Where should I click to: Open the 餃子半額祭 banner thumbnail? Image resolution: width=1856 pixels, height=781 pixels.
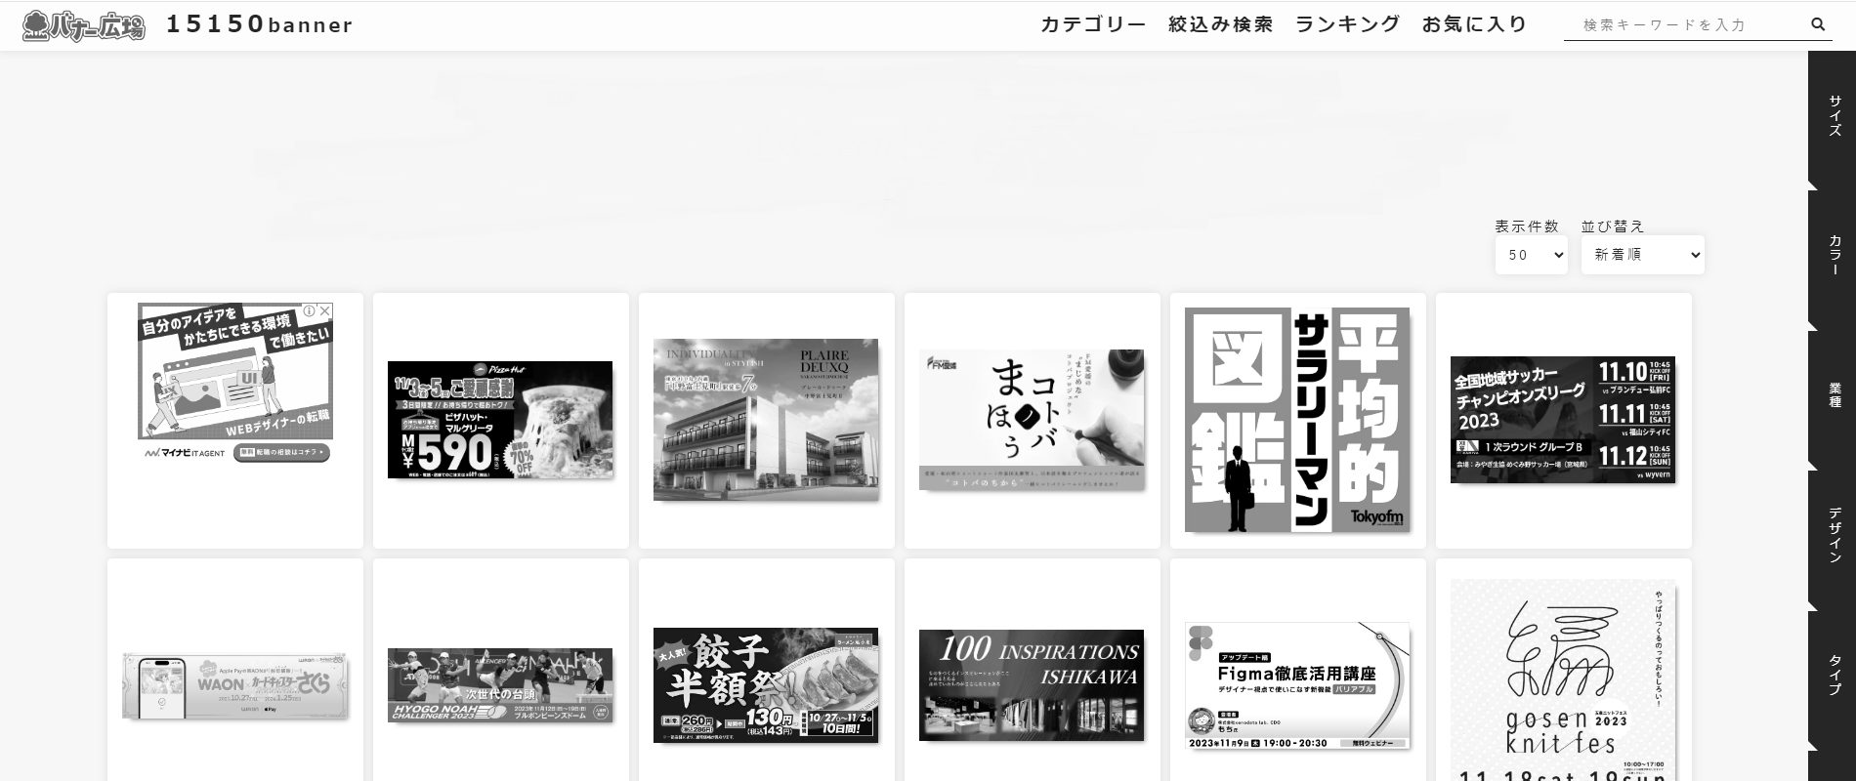766,685
